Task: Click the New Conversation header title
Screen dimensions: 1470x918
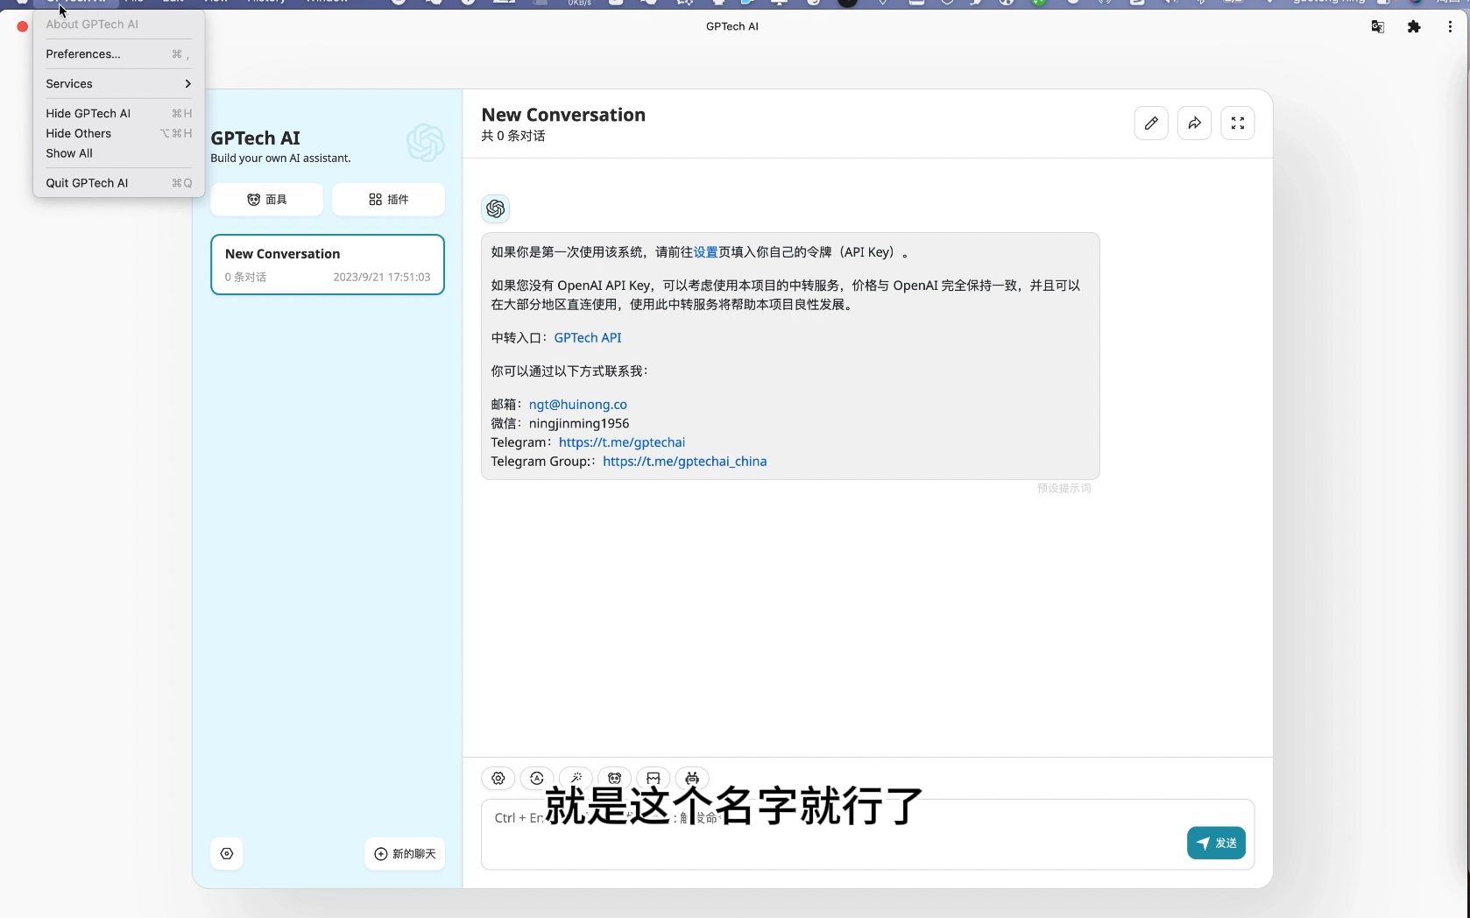Action: pyautogui.click(x=563, y=115)
